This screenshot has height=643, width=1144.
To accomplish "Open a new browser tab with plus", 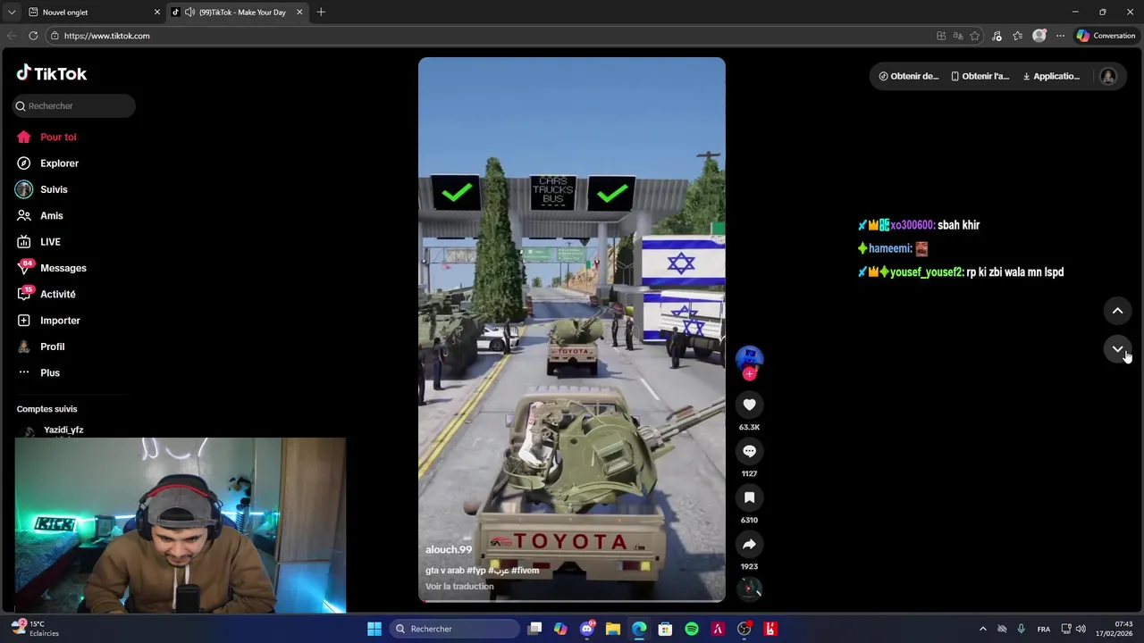I will (321, 13).
